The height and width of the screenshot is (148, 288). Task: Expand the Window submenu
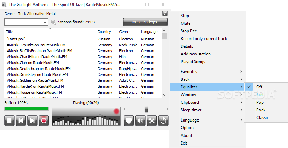click(x=207, y=95)
